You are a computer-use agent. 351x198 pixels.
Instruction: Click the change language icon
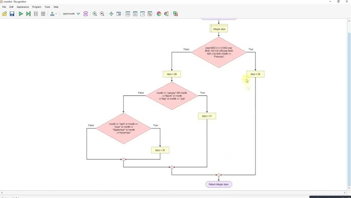pos(175,14)
